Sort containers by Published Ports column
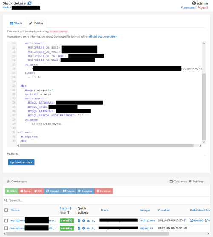The height and width of the screenshot is (237, 213). 200,210
